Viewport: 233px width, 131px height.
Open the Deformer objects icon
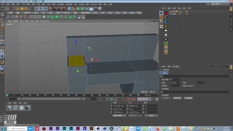point(87,9)
